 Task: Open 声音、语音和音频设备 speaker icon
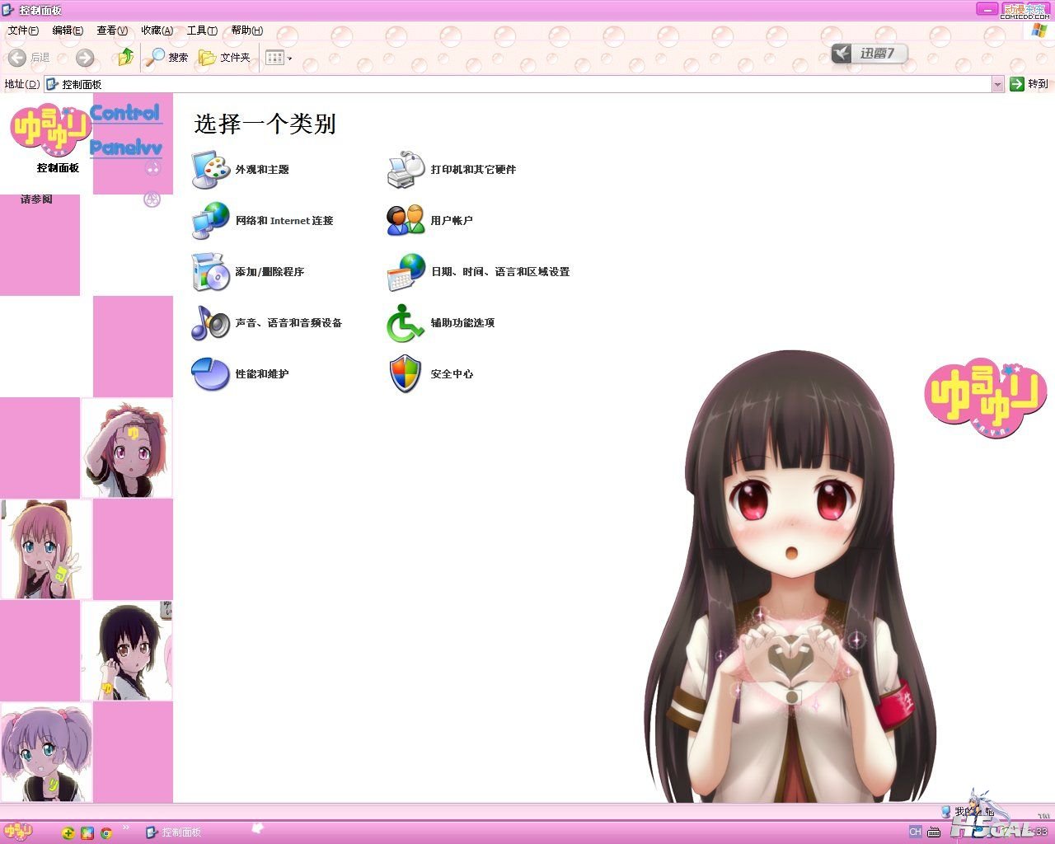211,323
